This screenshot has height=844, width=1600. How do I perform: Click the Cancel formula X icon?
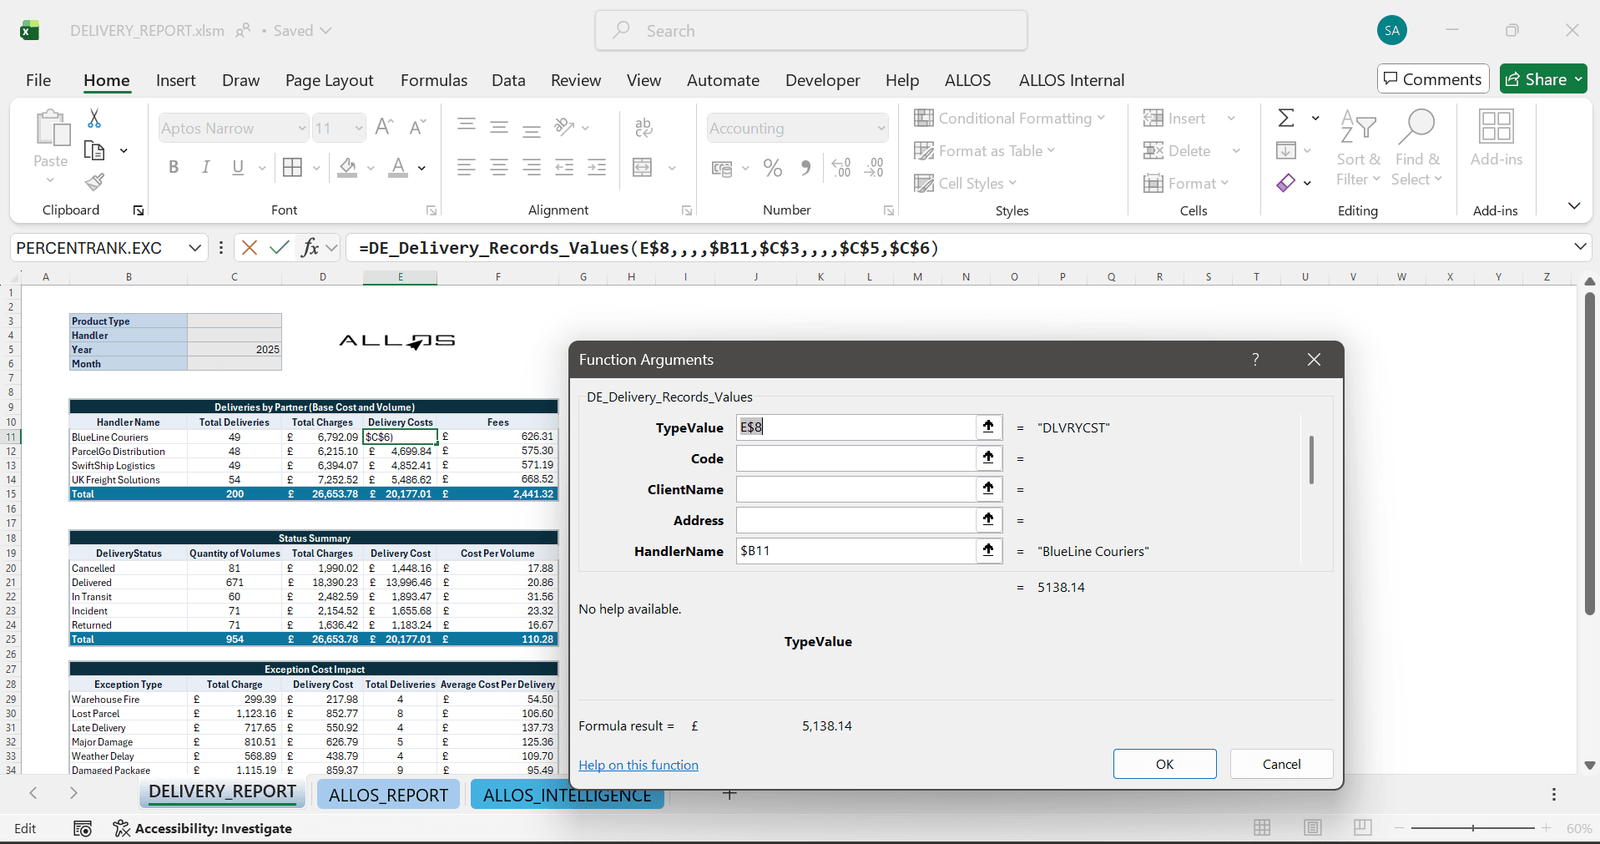pyautogui.click(x=249, y=247)
